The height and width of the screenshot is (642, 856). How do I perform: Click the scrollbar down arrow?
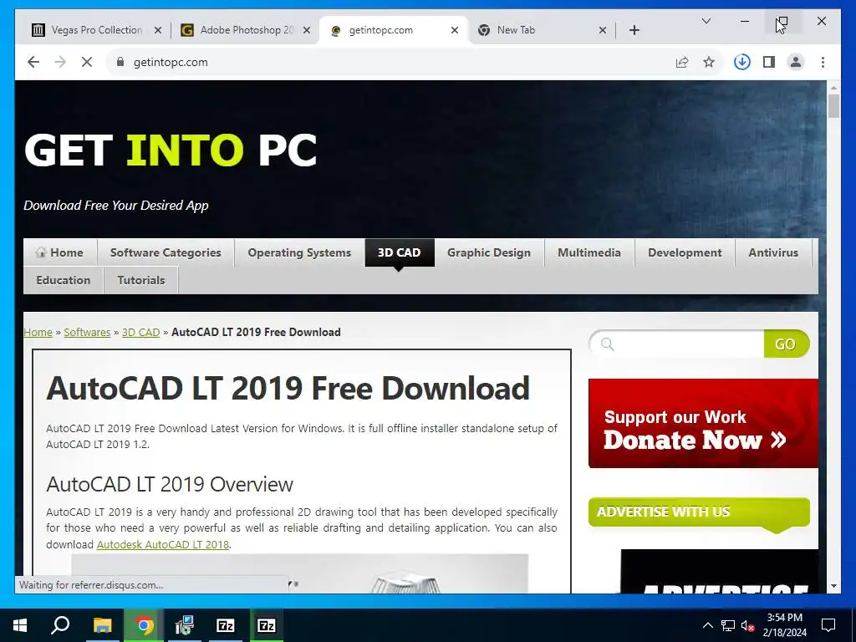pos(833,586)
